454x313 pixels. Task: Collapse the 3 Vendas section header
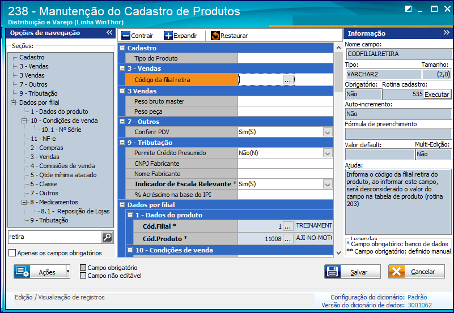pyautogui.click(x=122, y=91)
